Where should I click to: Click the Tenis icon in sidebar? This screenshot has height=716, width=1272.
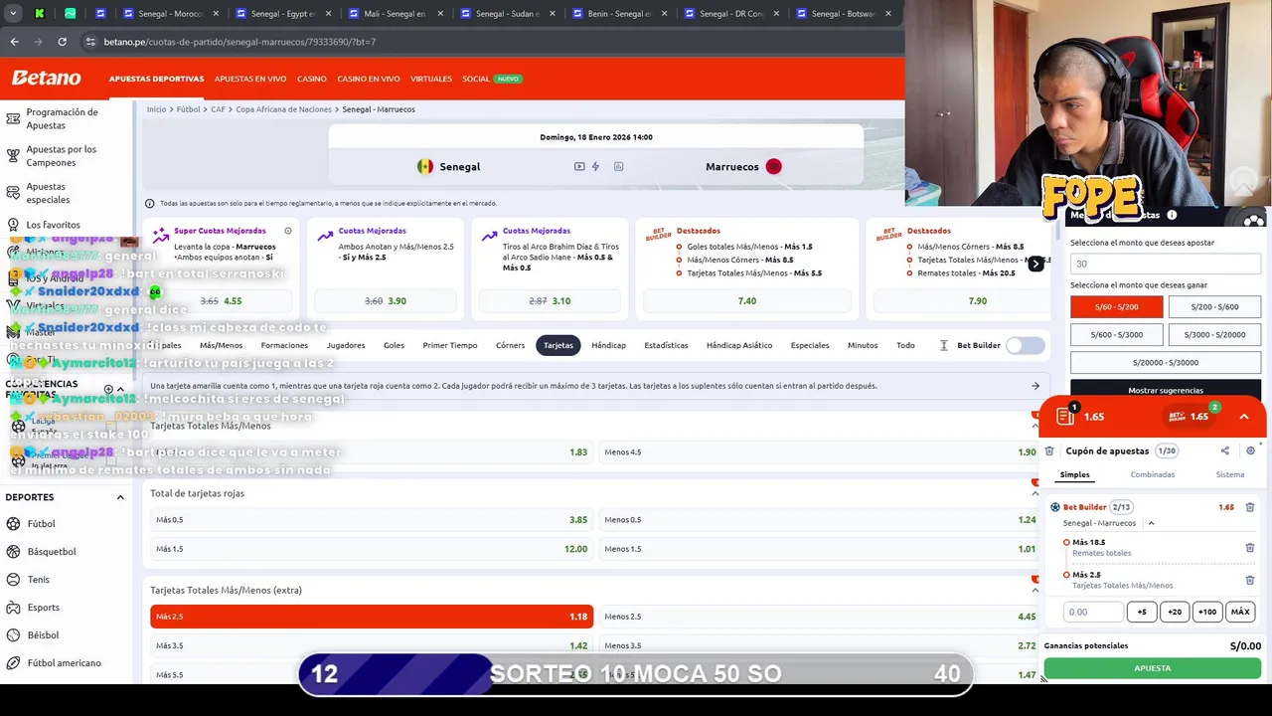click(13, 580)
